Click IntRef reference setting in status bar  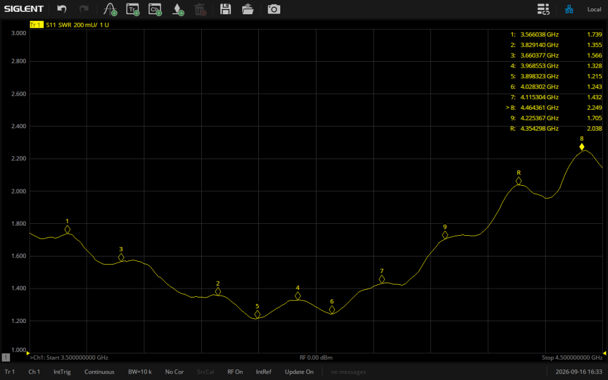point(264,372)
